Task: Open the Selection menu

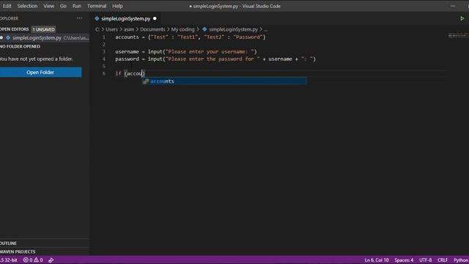Action: point(27,6)
